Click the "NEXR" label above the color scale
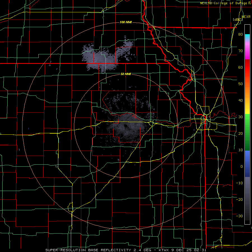Viewport: 252px width, 252px height. pyautogui.click(x=246, y=17)
